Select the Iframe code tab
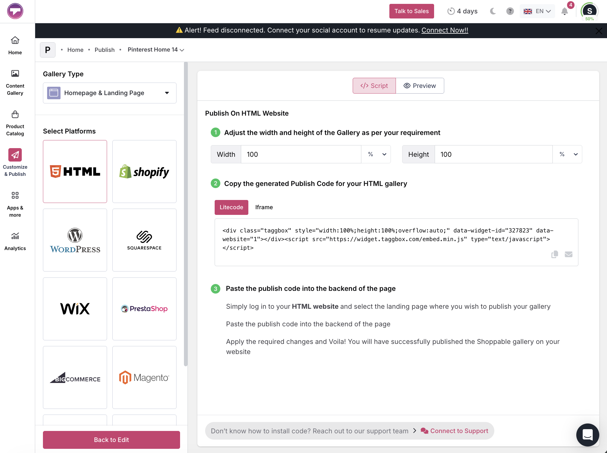 [x=264, y=207]
